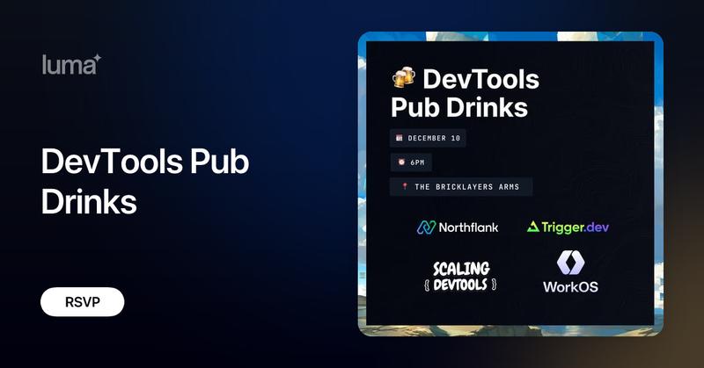The height and width of the screenshot is (368, 704).
Task: Click the beer mugs emoji
Action: (x=404, y=79)
